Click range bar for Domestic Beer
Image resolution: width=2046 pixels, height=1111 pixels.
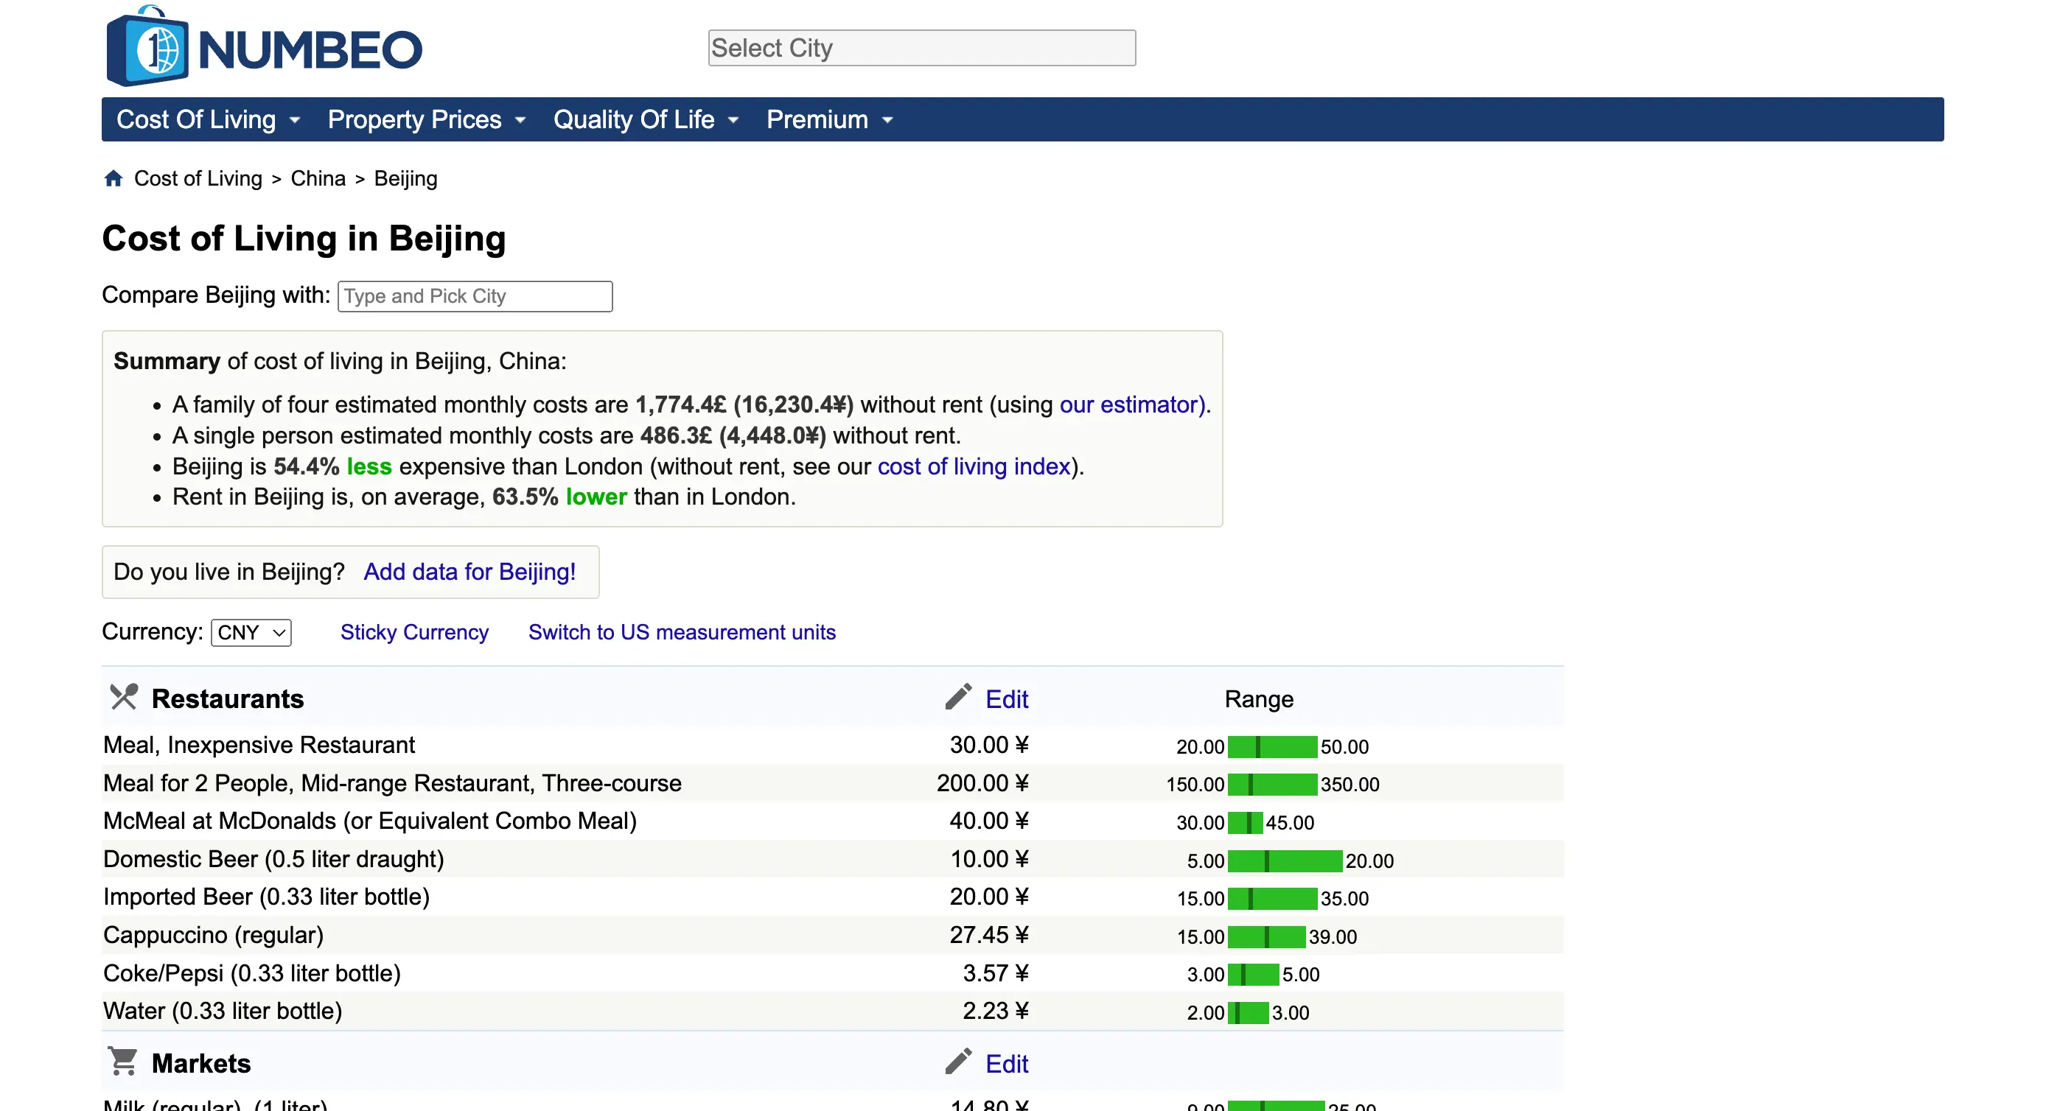(1285, 861)
